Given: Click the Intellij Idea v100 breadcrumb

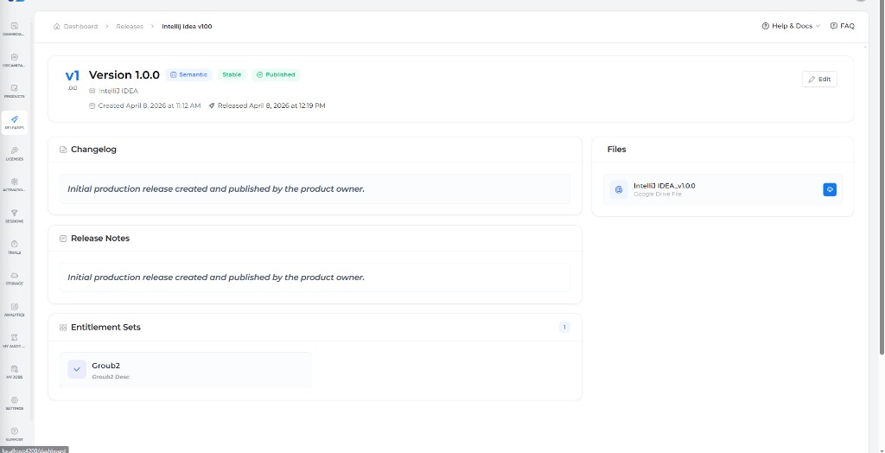Looking at the screenshot, I should 187,26.
